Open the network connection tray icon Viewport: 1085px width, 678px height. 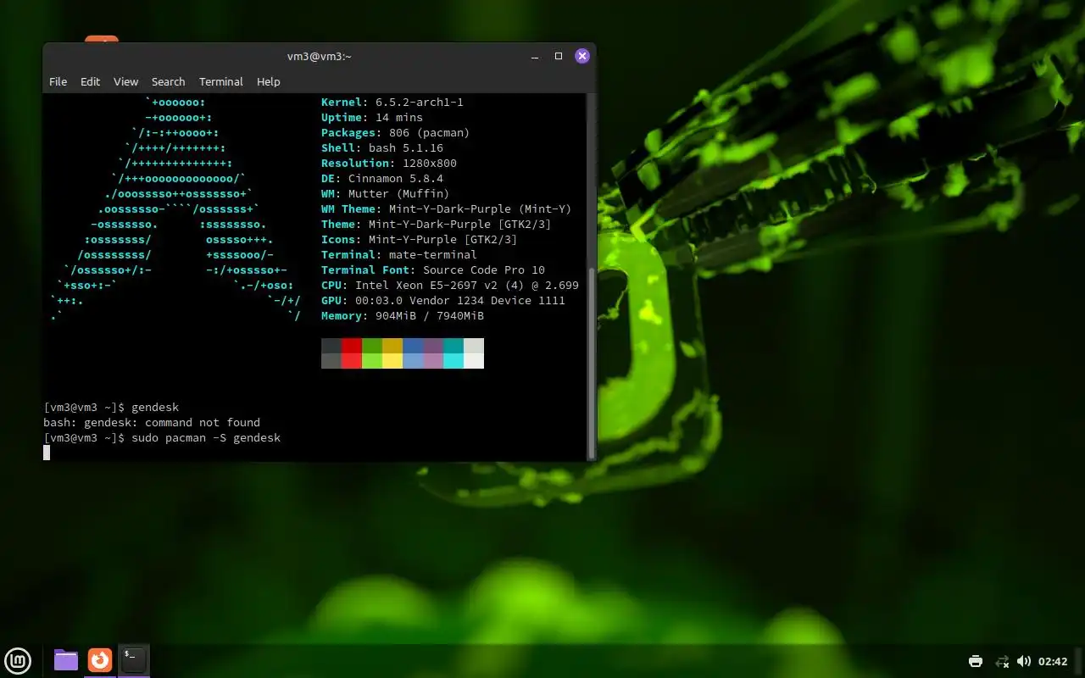[1001, 661]
